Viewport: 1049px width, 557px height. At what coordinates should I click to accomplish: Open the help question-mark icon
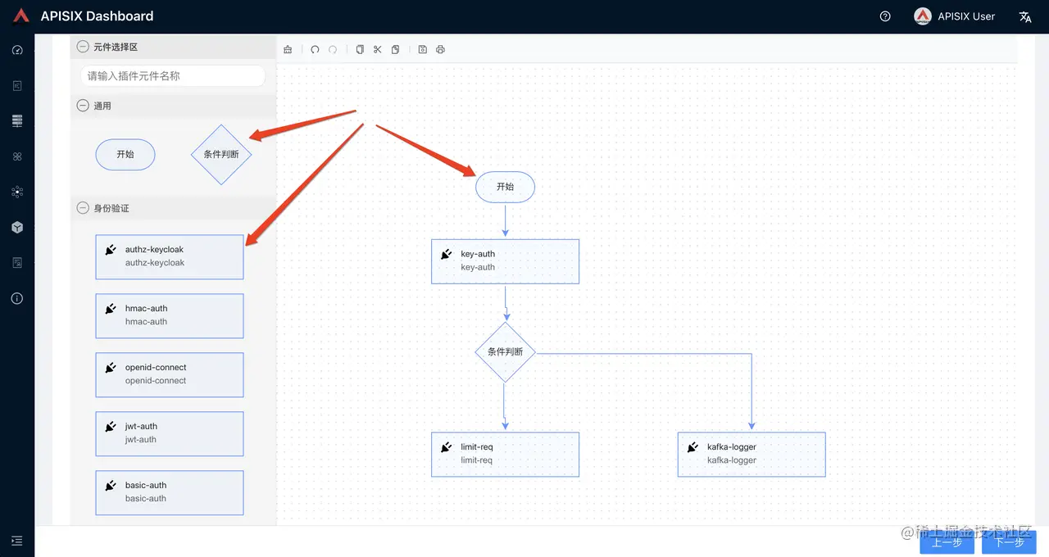(x=885, y=16)
